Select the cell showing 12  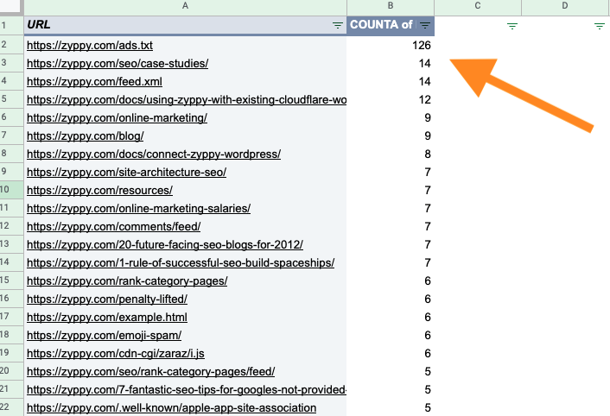391,100
